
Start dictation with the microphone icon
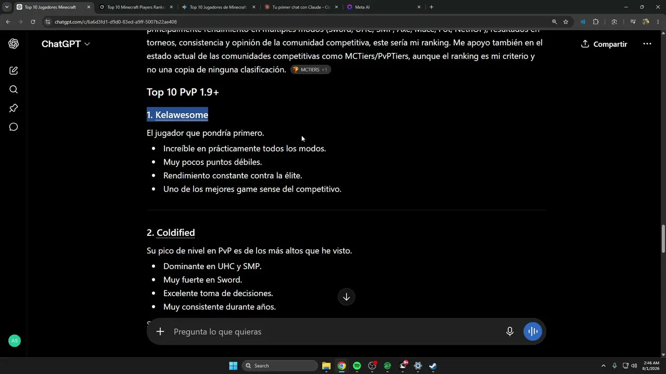[510, 331]
